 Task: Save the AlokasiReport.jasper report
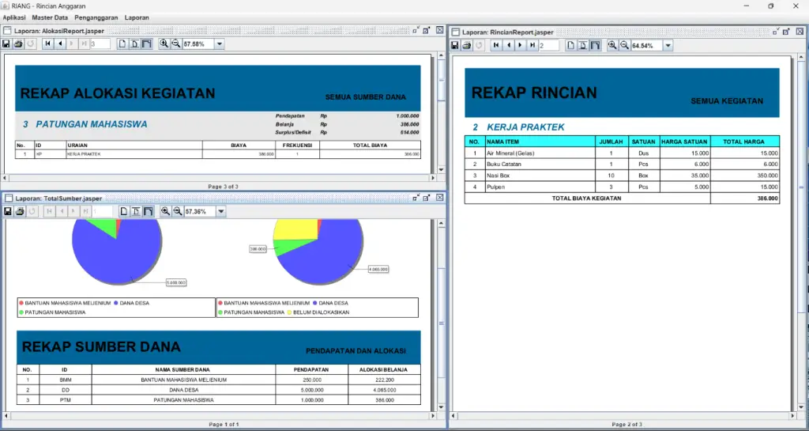(x=7, y=44)
